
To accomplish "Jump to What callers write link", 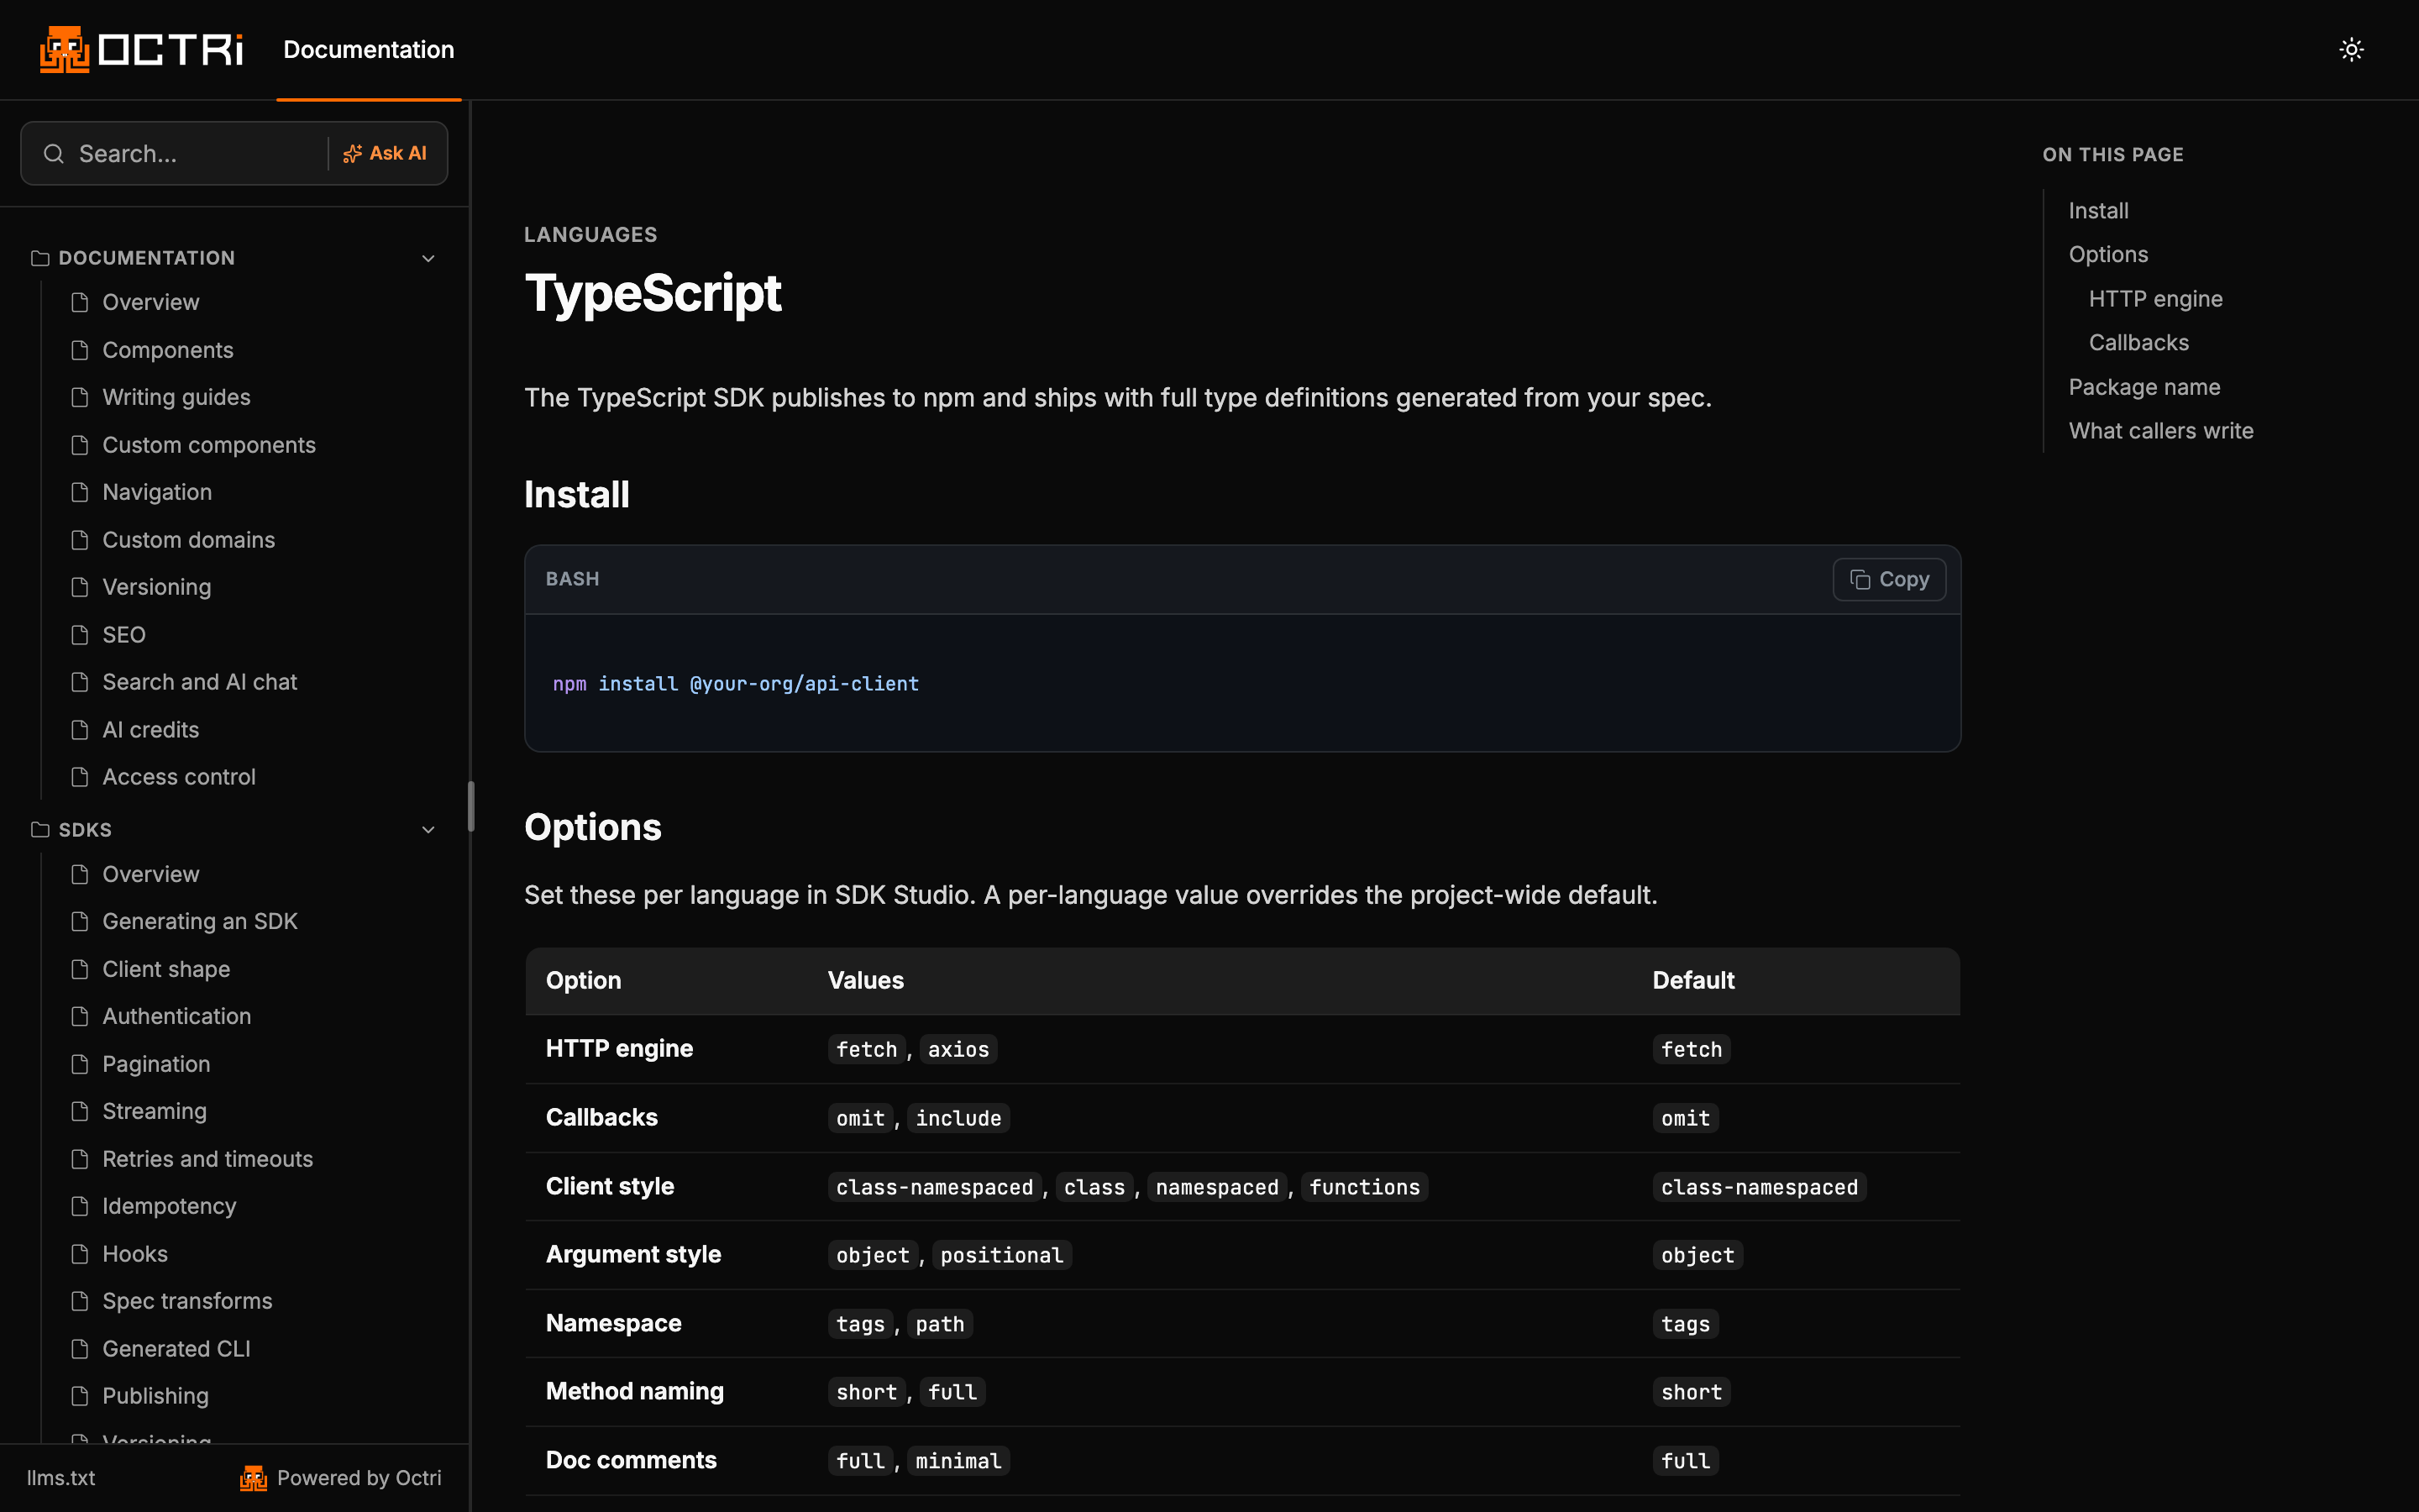I will point(2161,430).
